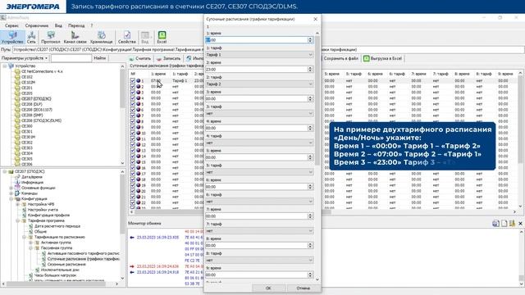Click the Считать read button
The image size is (525, 295).
pos(140,58)
